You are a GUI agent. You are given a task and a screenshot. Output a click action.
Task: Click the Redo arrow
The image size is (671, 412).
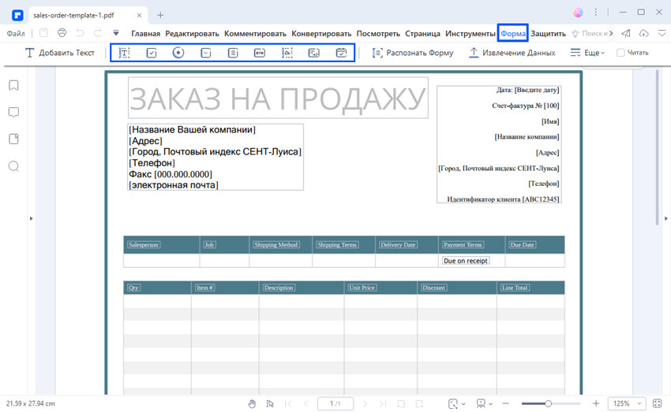[98, 33]
